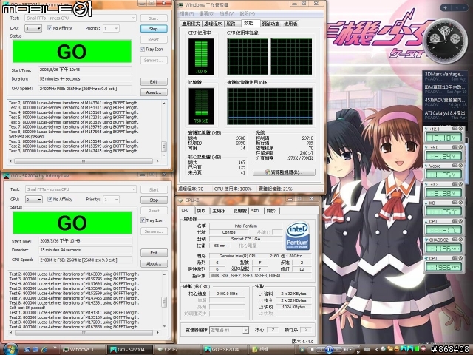Click the CPU-Z title bar icon

point(180,200)
